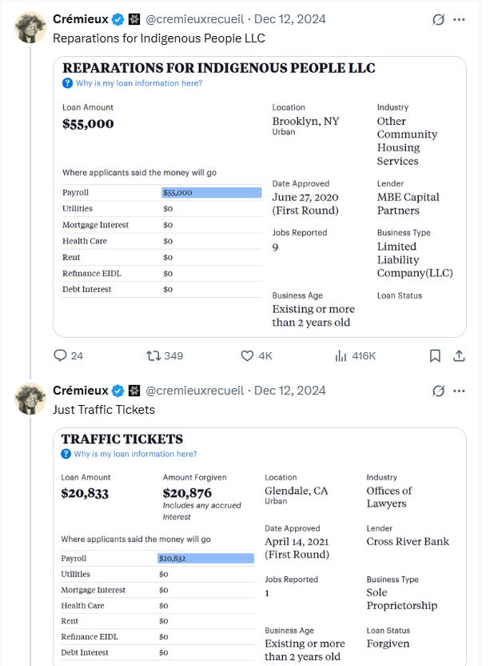Open more options menu on first tweet

coord(460,19)
